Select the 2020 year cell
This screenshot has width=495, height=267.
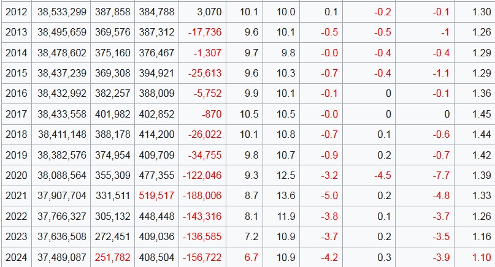coord(16,176)
